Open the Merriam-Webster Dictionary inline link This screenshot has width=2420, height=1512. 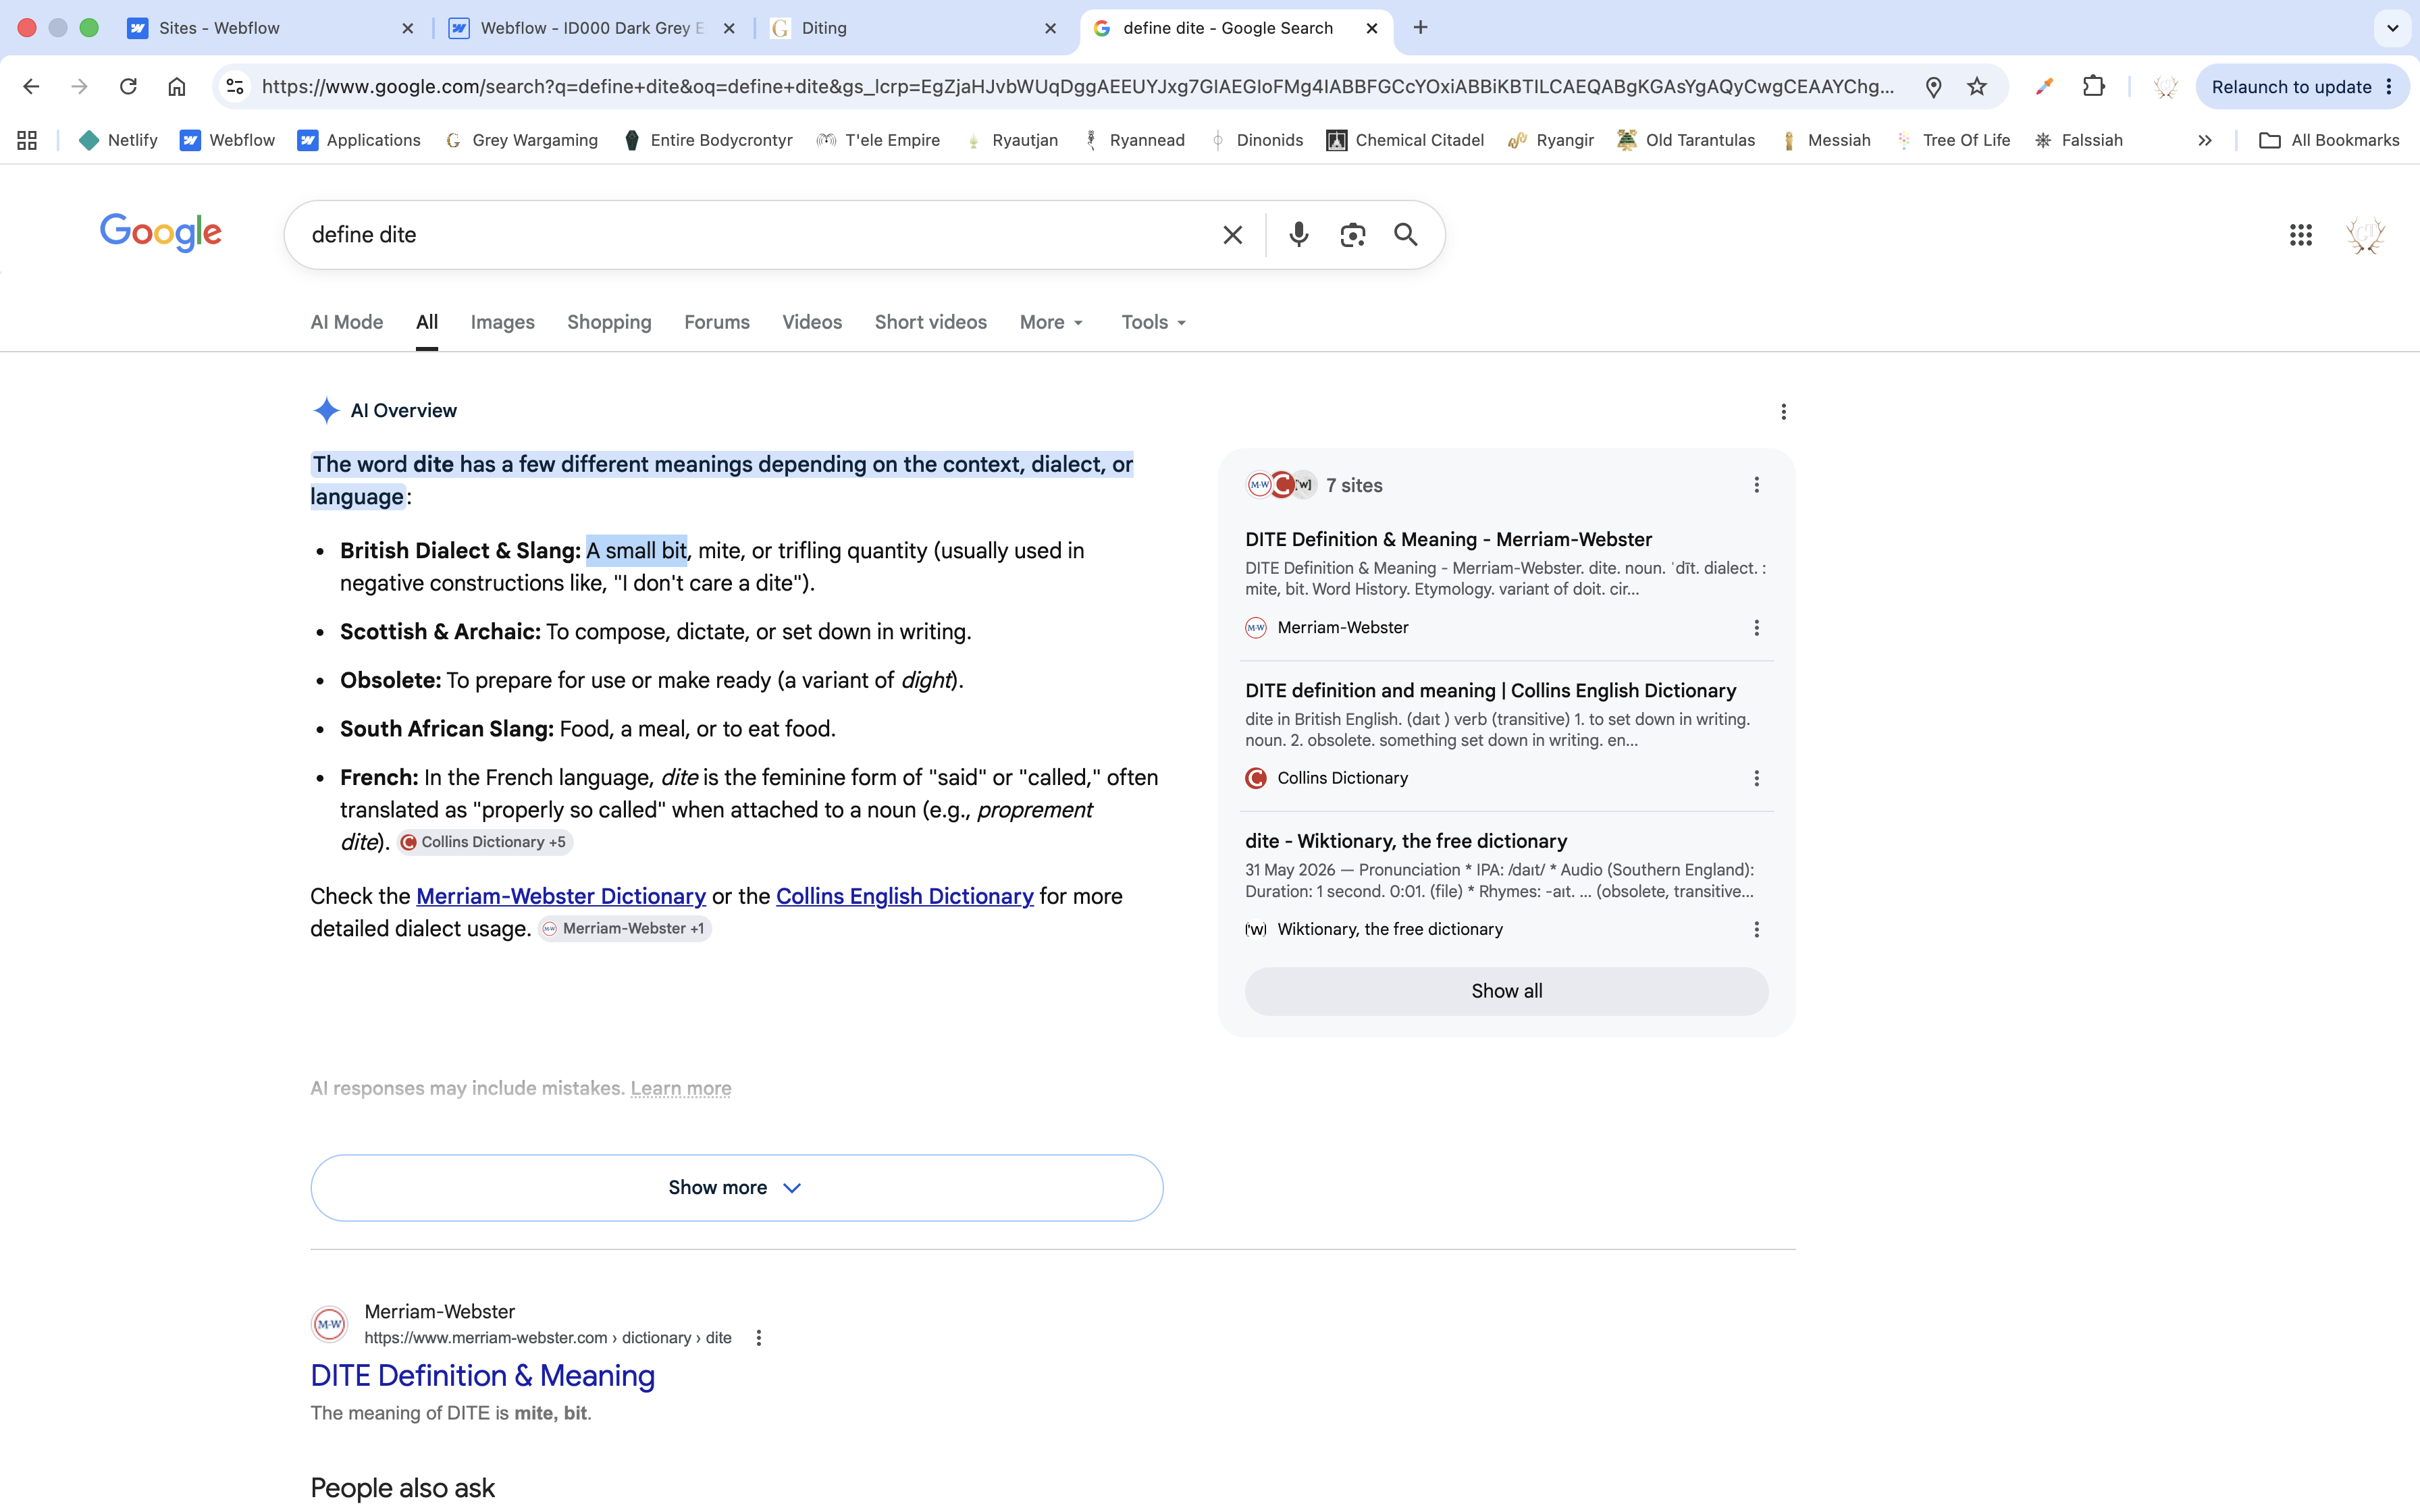pos(560,896)
